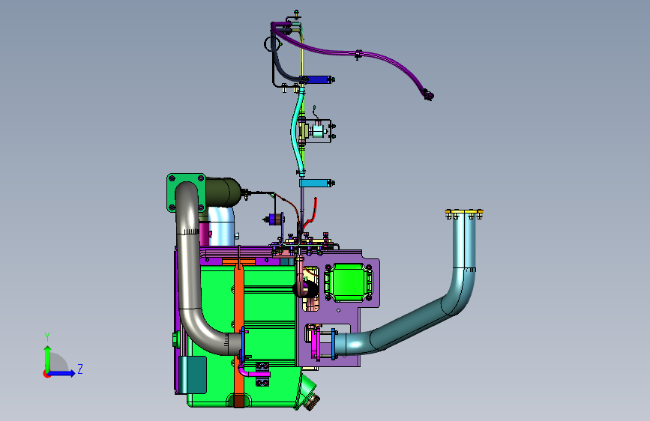Select the dark olive cylinder
Viewport: 650px width, 421px height.
pos(223,192)
